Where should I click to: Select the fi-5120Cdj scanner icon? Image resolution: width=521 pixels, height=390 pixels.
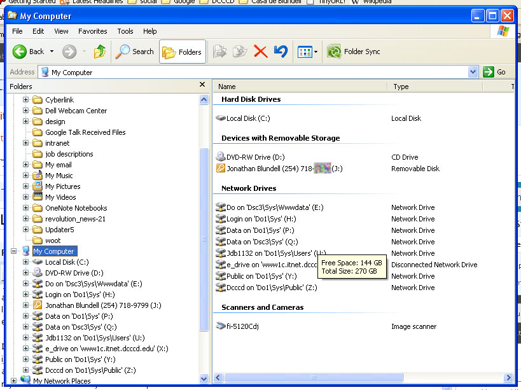pyautogui.click(x=221, y=326)
